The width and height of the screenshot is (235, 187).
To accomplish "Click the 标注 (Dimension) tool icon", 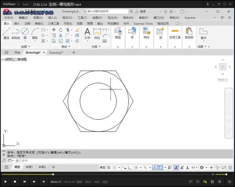I will [x=97, y=32].
